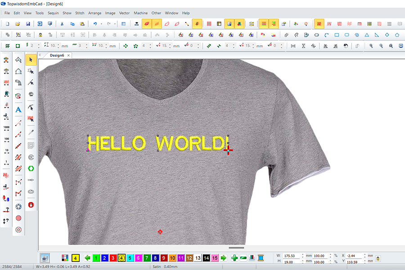Toggle the background image display button
Screen dimensions: 405x270
[229, 23]
